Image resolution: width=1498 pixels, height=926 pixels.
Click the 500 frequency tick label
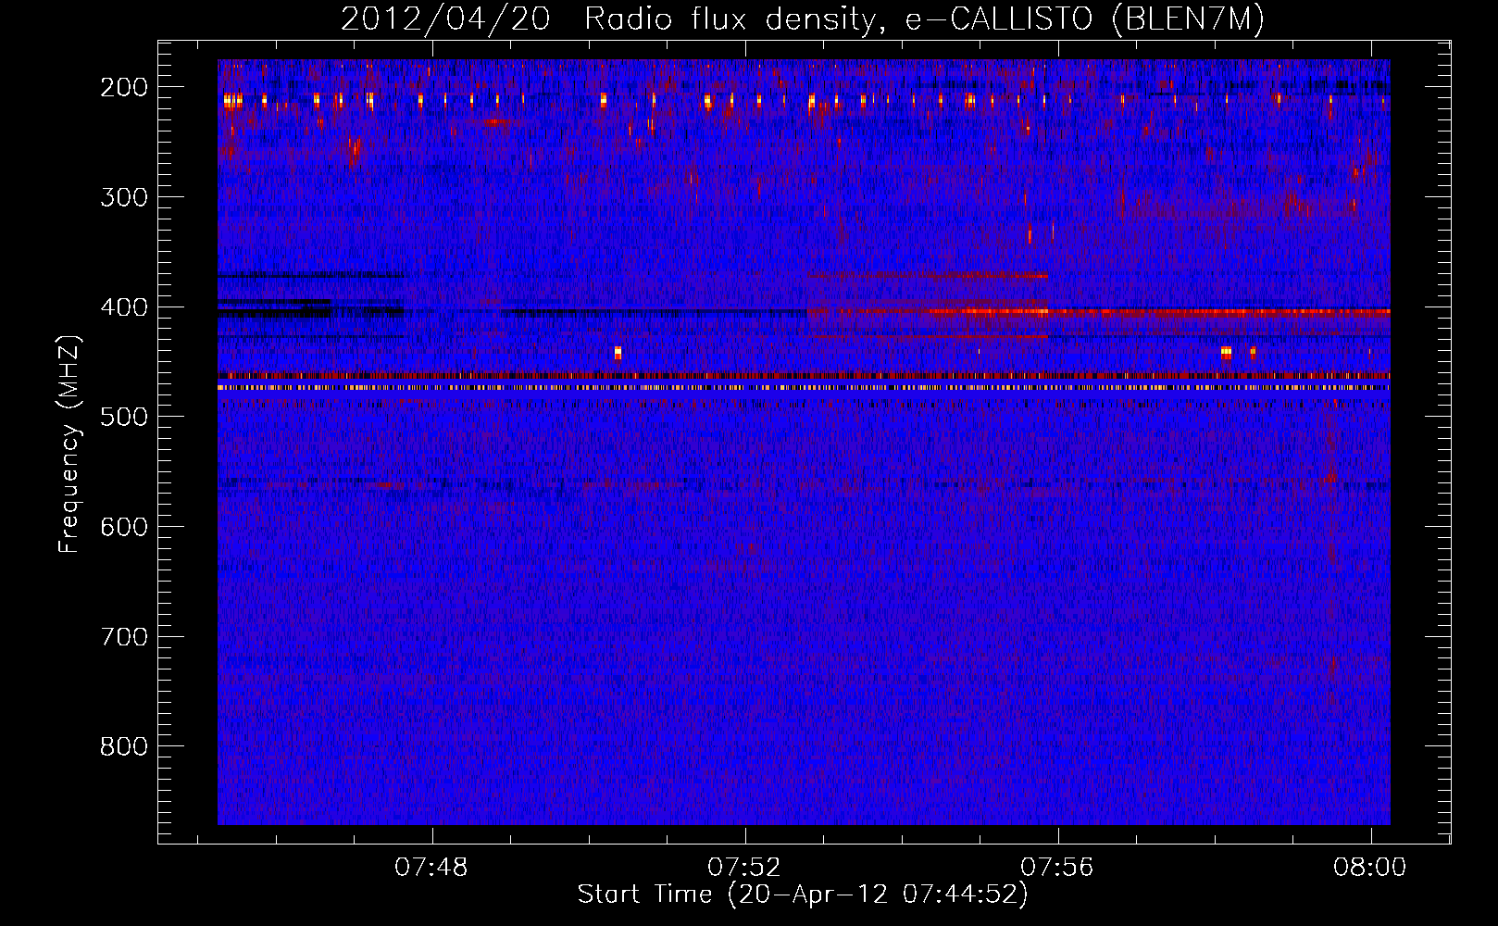123,417
